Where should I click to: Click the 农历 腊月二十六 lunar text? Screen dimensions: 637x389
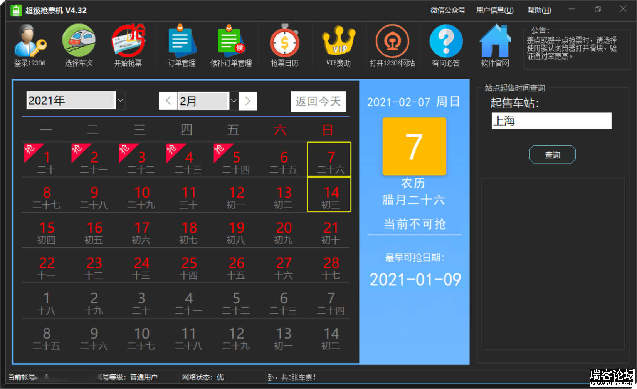coord(413,191)
